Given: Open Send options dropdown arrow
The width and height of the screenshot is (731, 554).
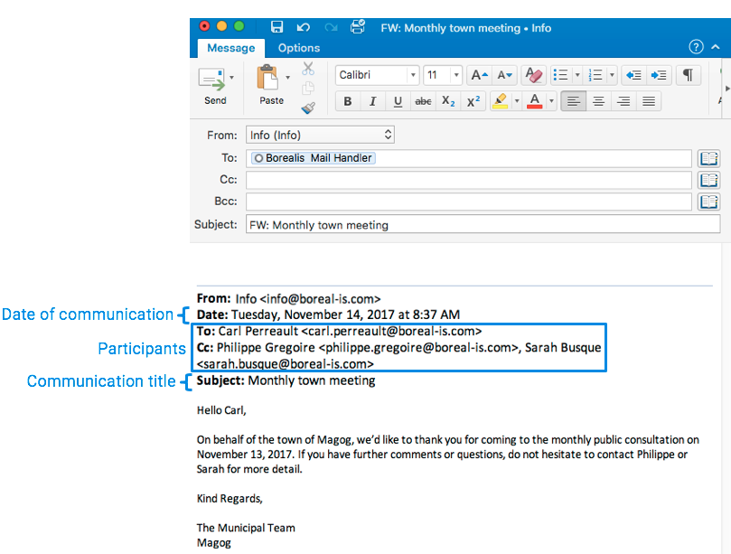Looking at the screenshot, I should [231, 78].
